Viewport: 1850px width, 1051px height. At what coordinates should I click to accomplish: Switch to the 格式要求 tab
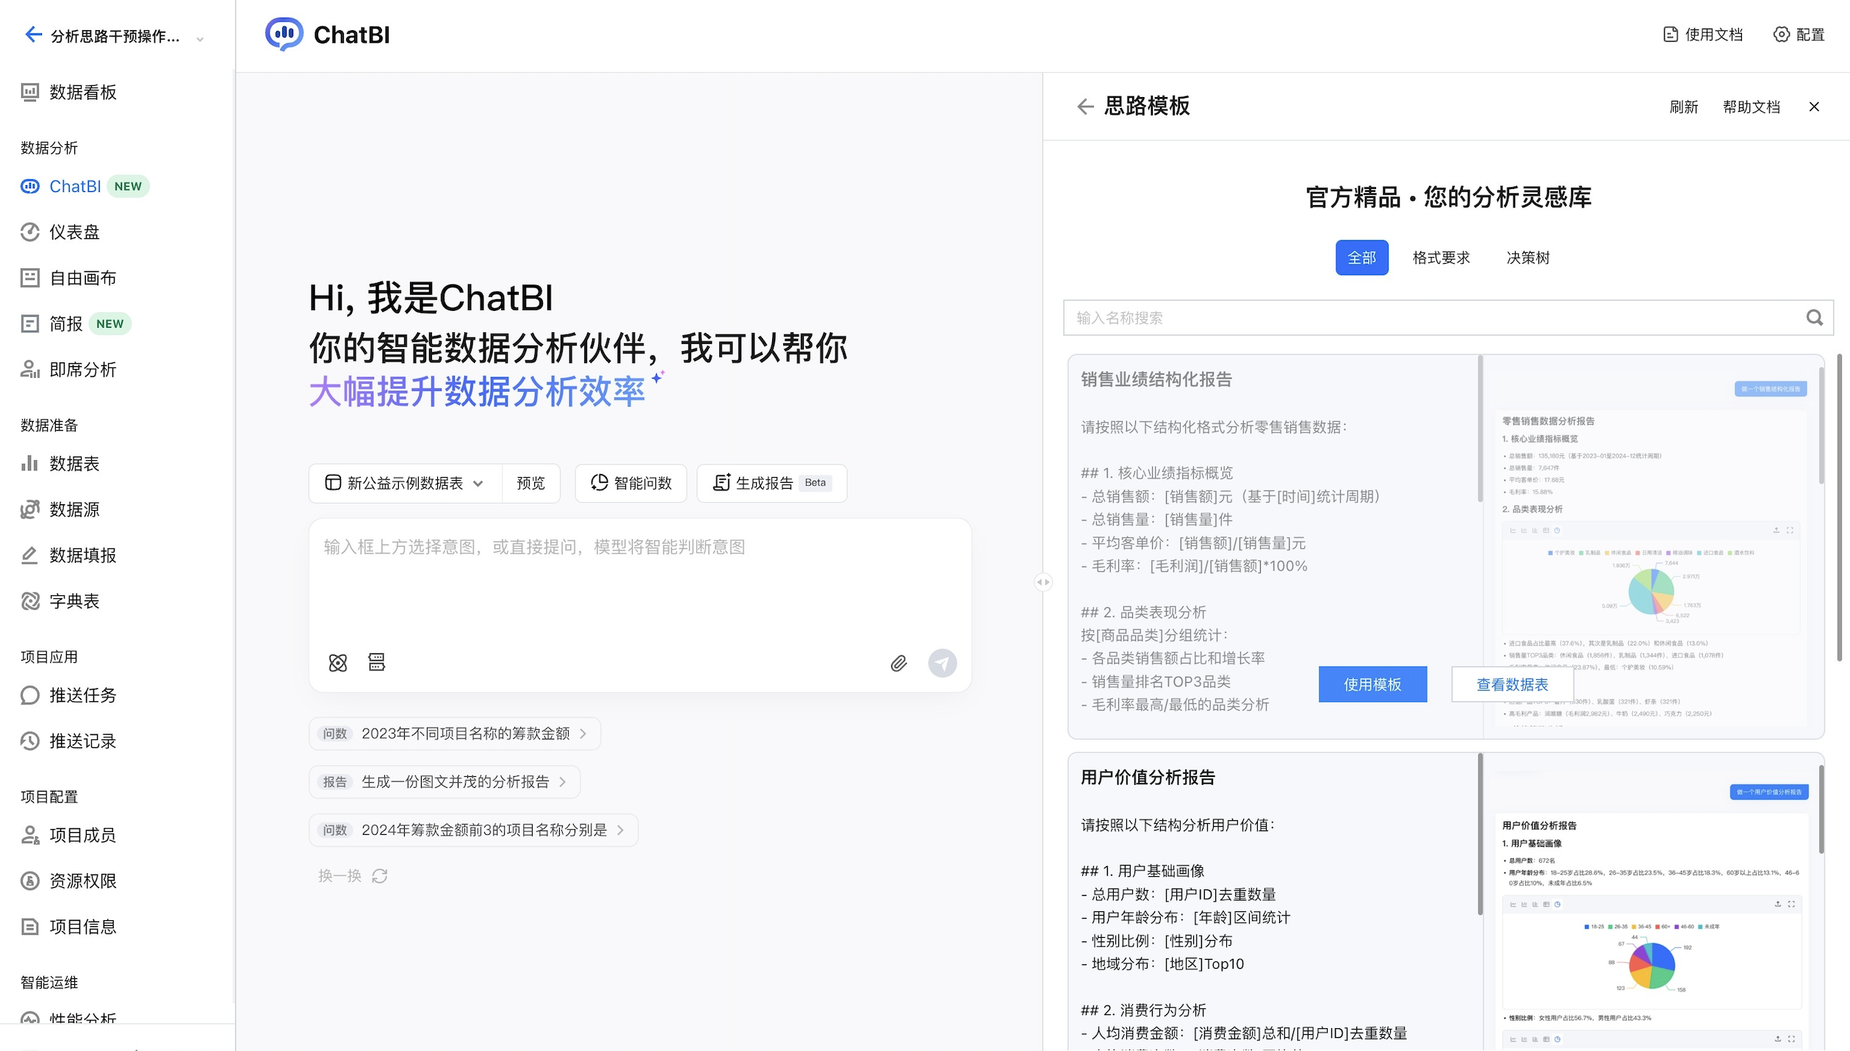pyautogui.click(x=1441, y=258)
